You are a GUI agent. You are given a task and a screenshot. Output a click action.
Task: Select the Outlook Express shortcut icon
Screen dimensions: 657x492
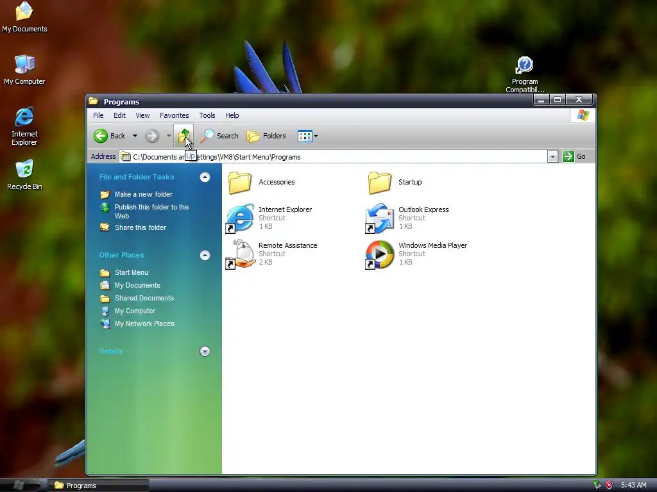tap(380, 218)
